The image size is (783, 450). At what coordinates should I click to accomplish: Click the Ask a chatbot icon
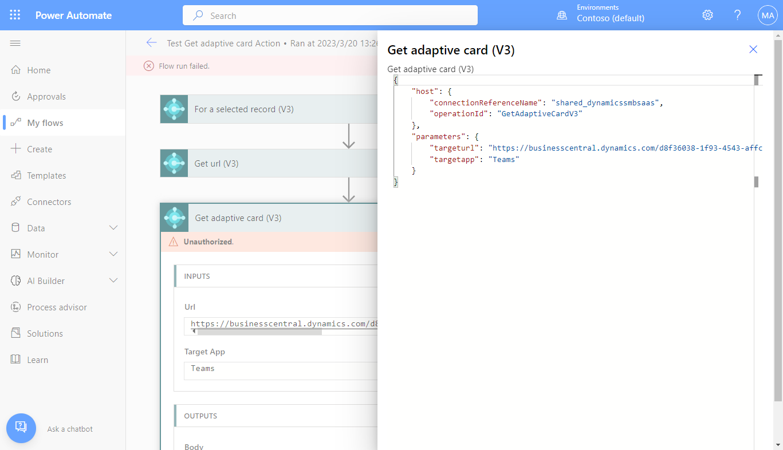[x=21, y=428]
